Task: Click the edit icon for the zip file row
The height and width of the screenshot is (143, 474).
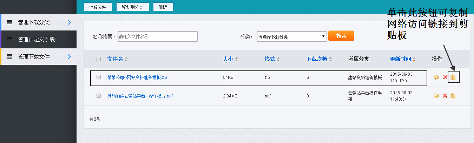Action: pos(436,77)
